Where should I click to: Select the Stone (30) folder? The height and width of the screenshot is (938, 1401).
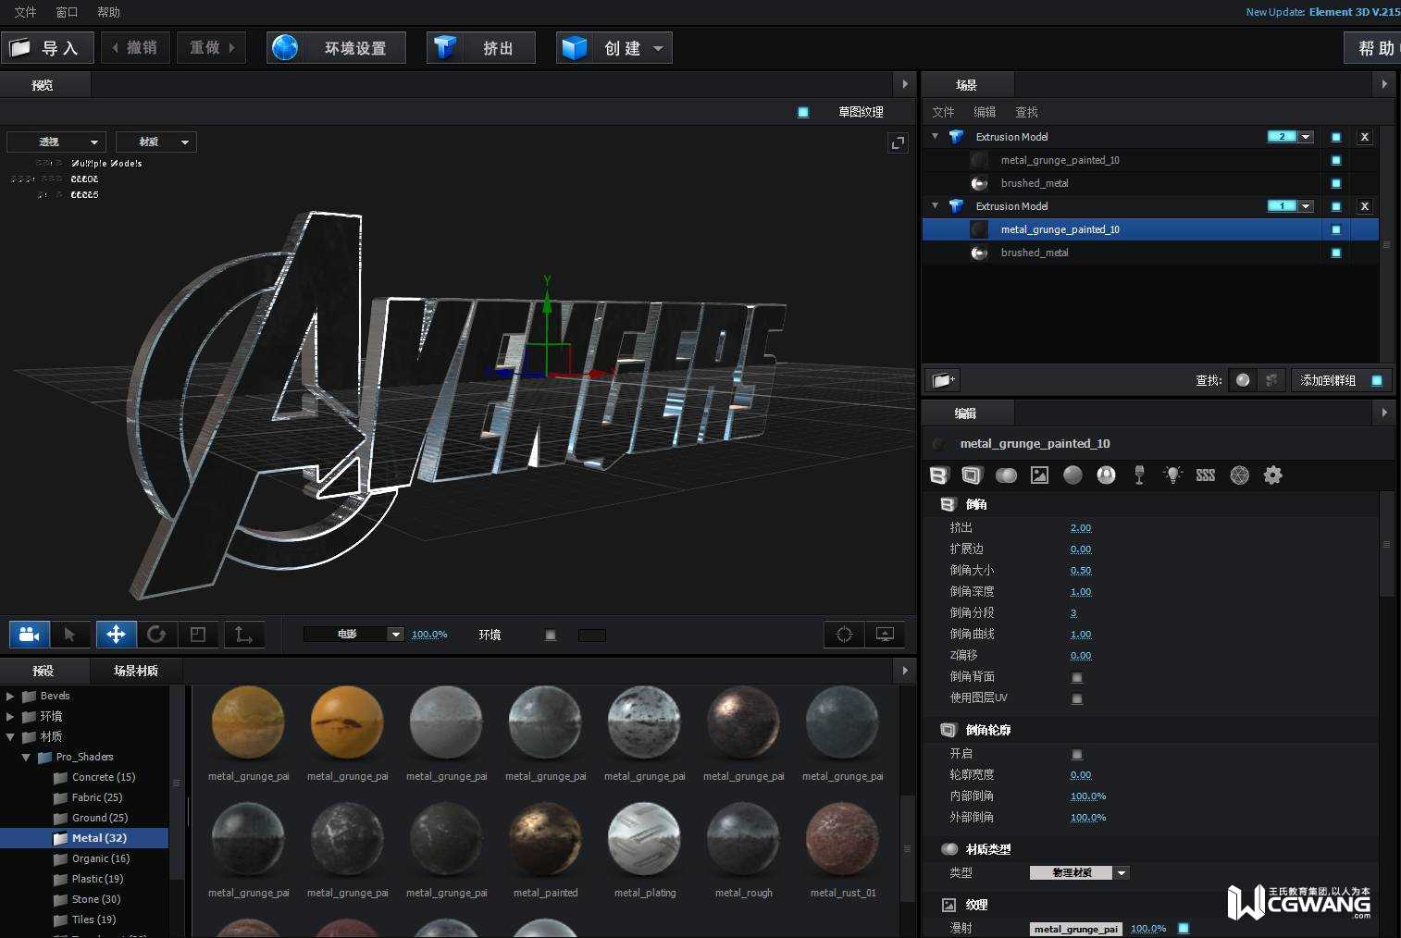tap(96, 899)
